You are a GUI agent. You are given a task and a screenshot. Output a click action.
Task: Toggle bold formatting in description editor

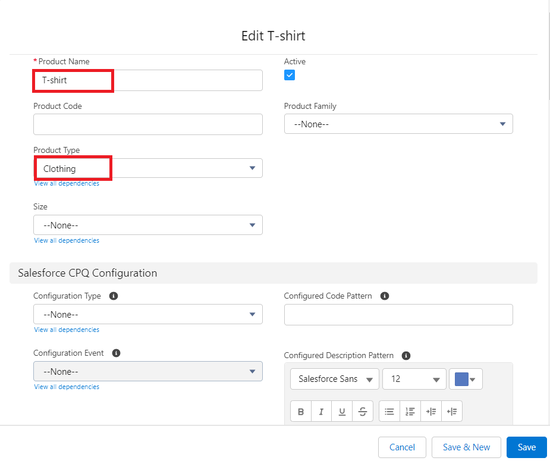tap(301, 411)
